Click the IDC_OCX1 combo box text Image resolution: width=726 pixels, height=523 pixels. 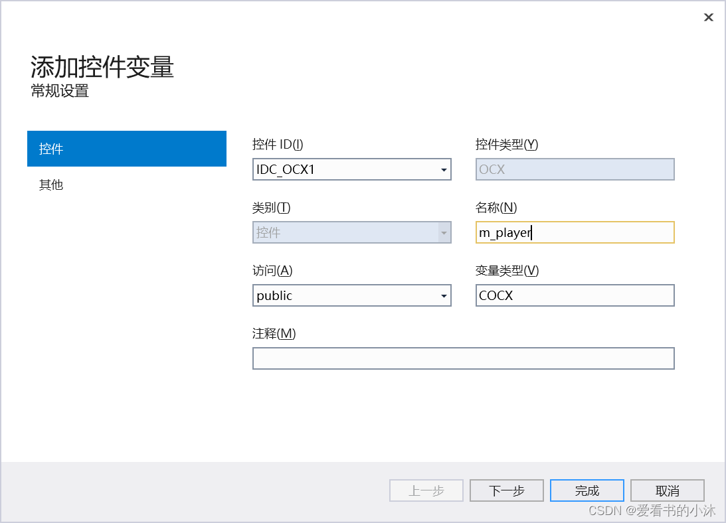pyautogui.click(x=285, y=169)
